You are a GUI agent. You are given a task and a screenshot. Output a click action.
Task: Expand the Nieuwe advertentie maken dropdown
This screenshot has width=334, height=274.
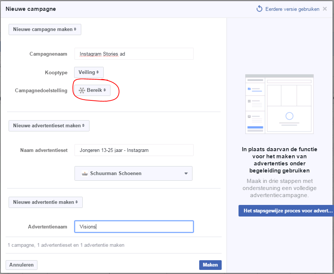point(46,202)
